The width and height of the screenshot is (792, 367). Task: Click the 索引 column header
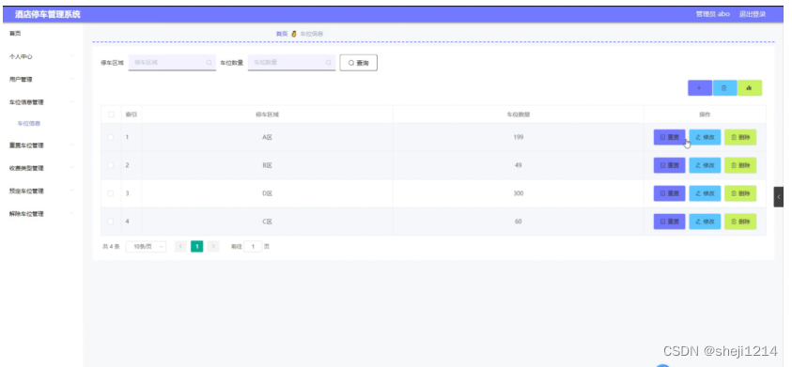(x=131, y=115)
